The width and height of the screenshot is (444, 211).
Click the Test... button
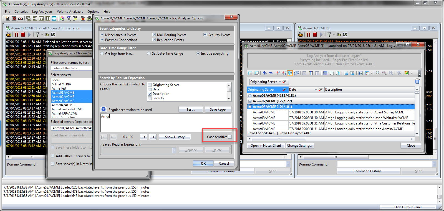191,110
